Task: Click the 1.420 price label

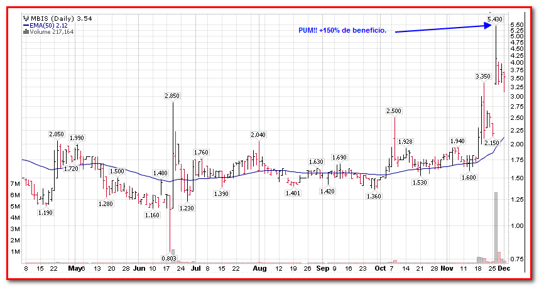Action: (327, 191)
